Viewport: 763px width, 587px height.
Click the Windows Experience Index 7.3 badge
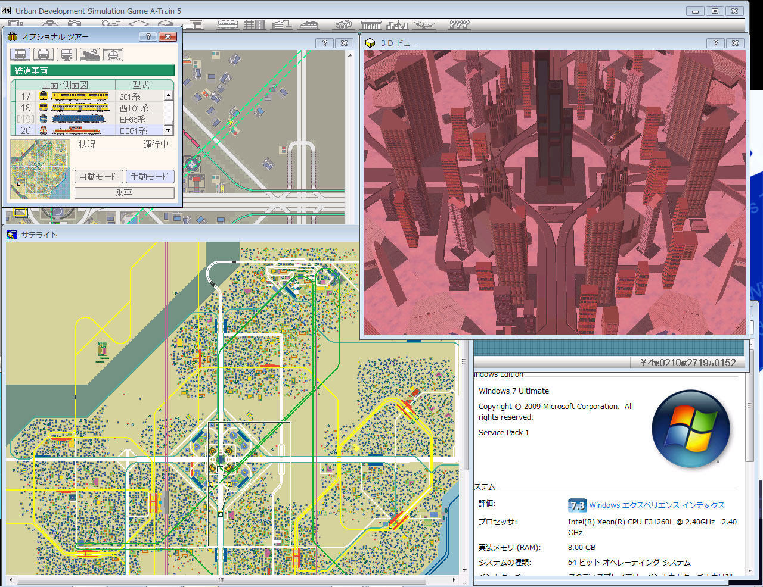pyautogui.click(x=577, y=505)
